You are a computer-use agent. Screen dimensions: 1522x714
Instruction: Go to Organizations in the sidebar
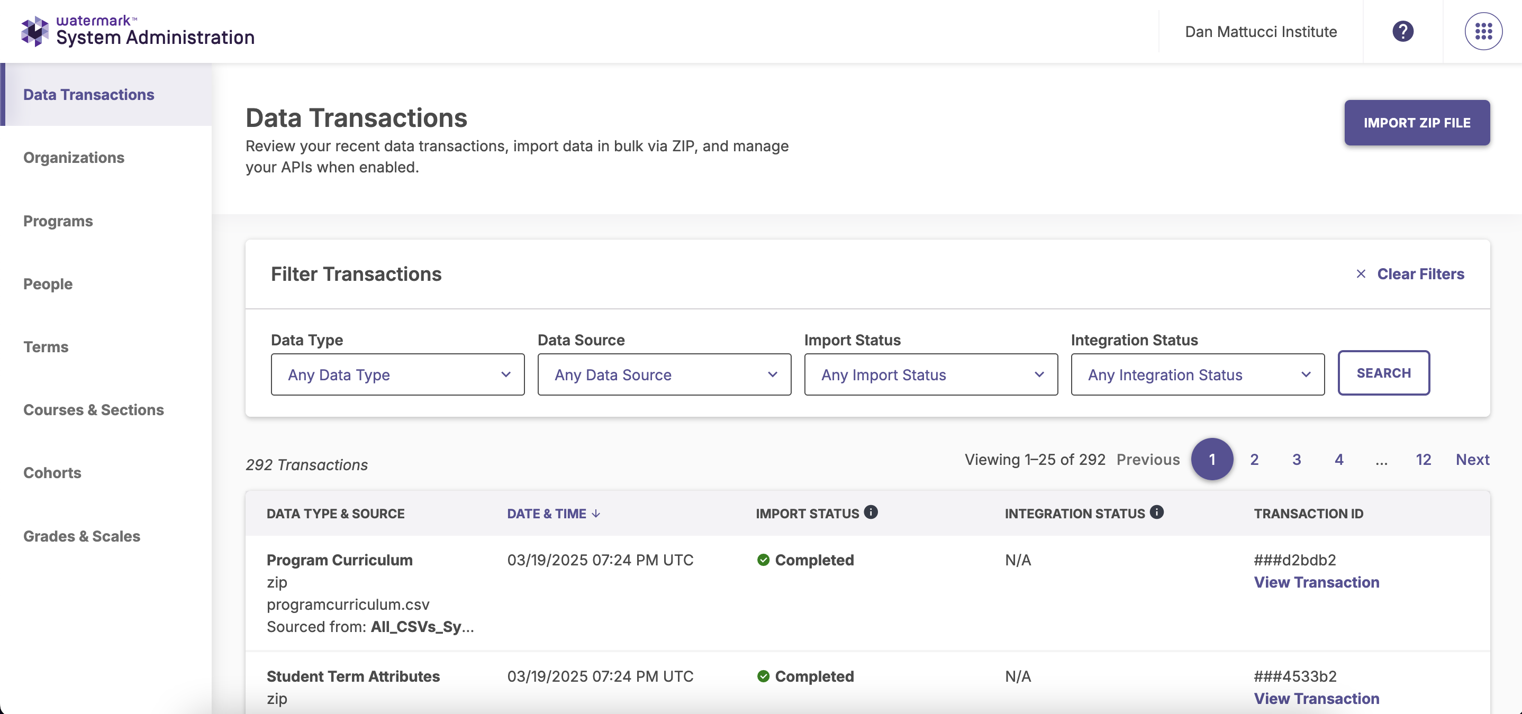point(74,158)
